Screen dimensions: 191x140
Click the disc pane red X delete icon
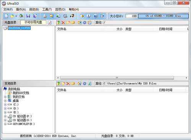coord(63,23)
